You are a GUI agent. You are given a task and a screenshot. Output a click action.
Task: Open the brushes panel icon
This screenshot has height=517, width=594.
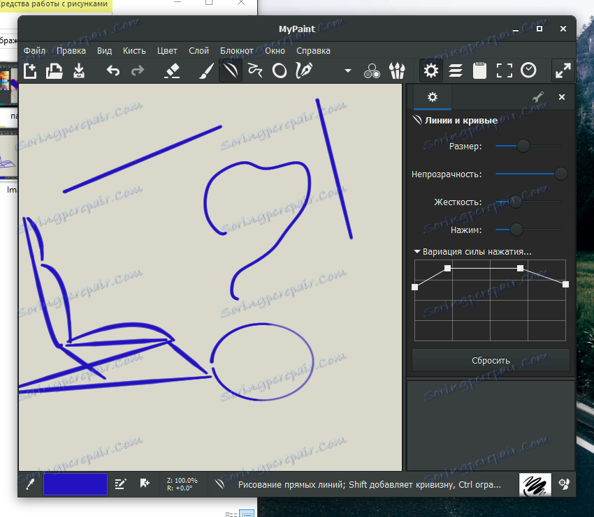(x=397, y=70)
